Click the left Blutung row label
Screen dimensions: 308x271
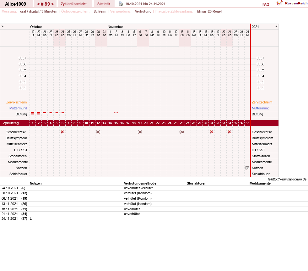(21, 114)
